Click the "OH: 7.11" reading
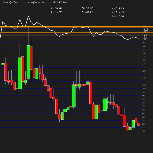The height and width of the screenshot is (153, 153). pyautogui.click(x=118, y=12)
